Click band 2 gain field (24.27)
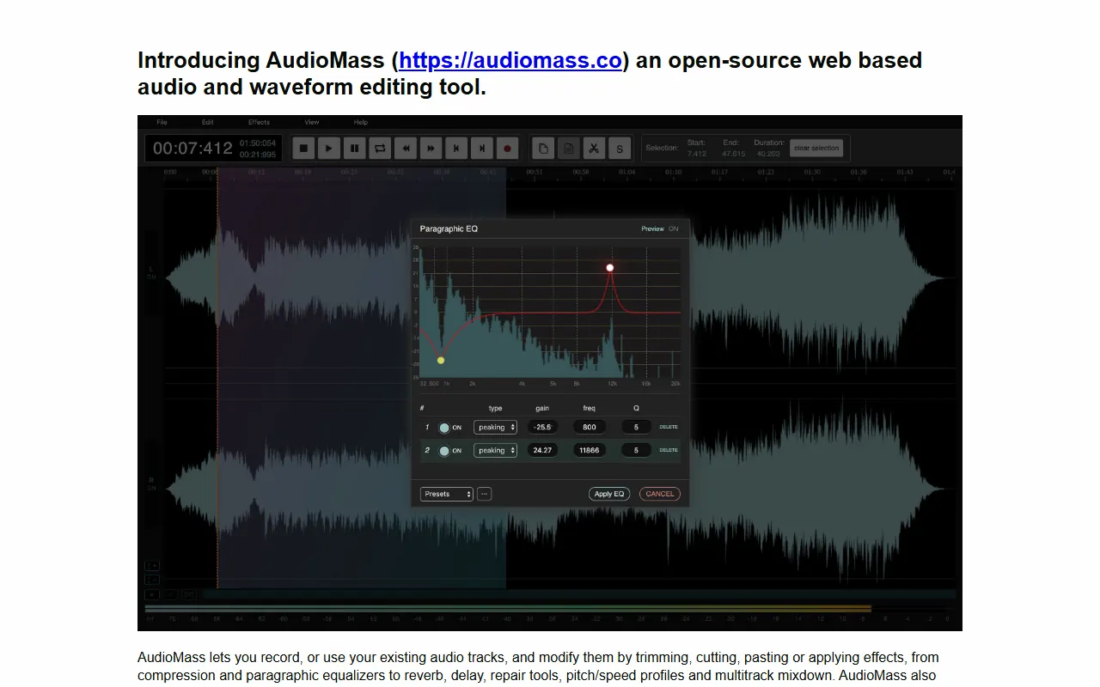 click(x=542, y=450)
